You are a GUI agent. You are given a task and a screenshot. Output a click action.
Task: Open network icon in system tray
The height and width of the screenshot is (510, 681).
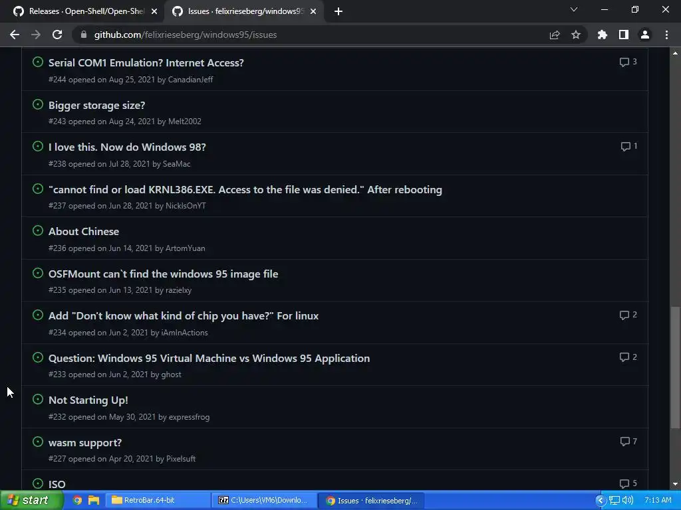(614, 501)
